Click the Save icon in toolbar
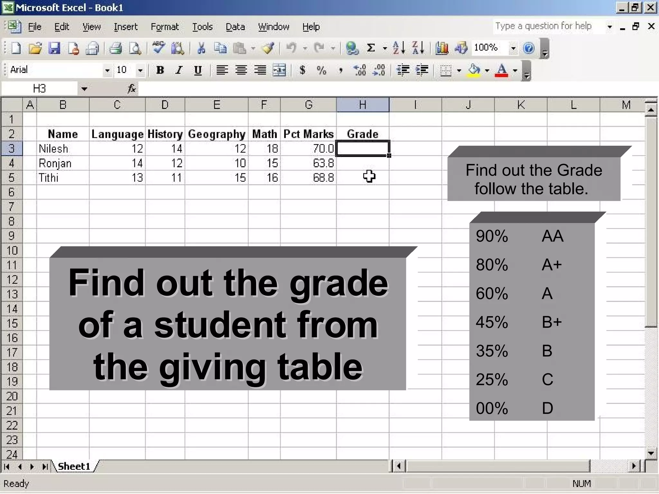The image size is (659, 494). (x=54, y=48)
